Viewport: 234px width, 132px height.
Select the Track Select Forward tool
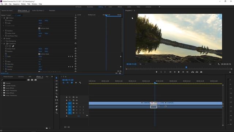pos(56,81)
